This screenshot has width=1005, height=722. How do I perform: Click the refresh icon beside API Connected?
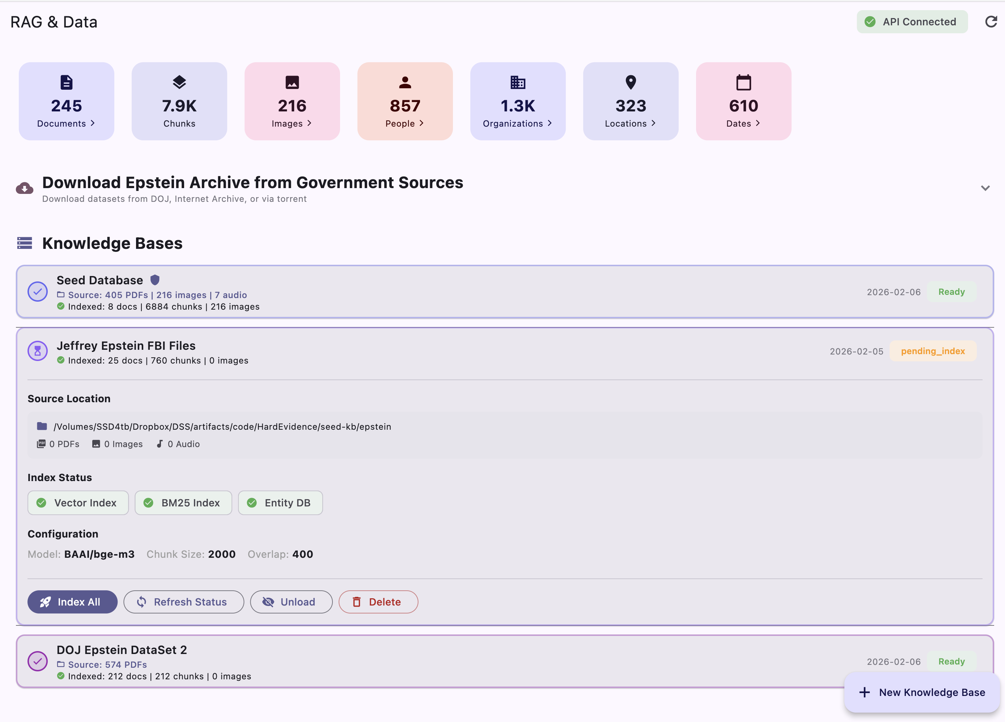[991, 22]
